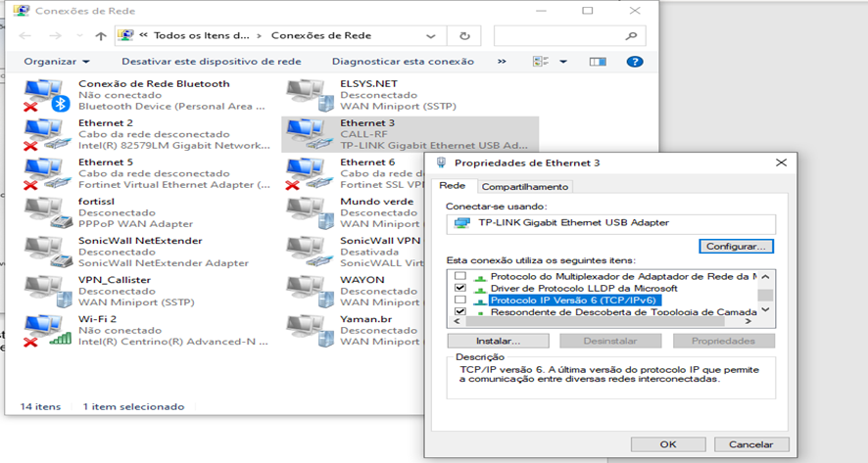Select the VPN_Callister connection icon

point(46,292)
